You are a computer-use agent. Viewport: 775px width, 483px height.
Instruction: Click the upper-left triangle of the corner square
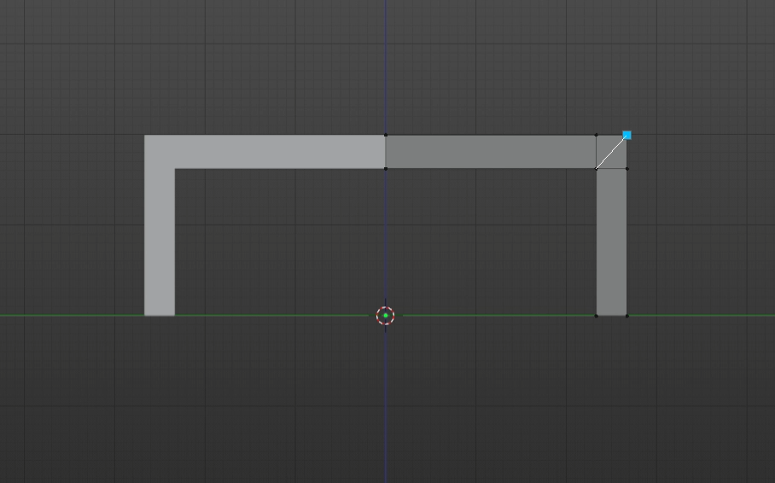[x=603, y=143]
